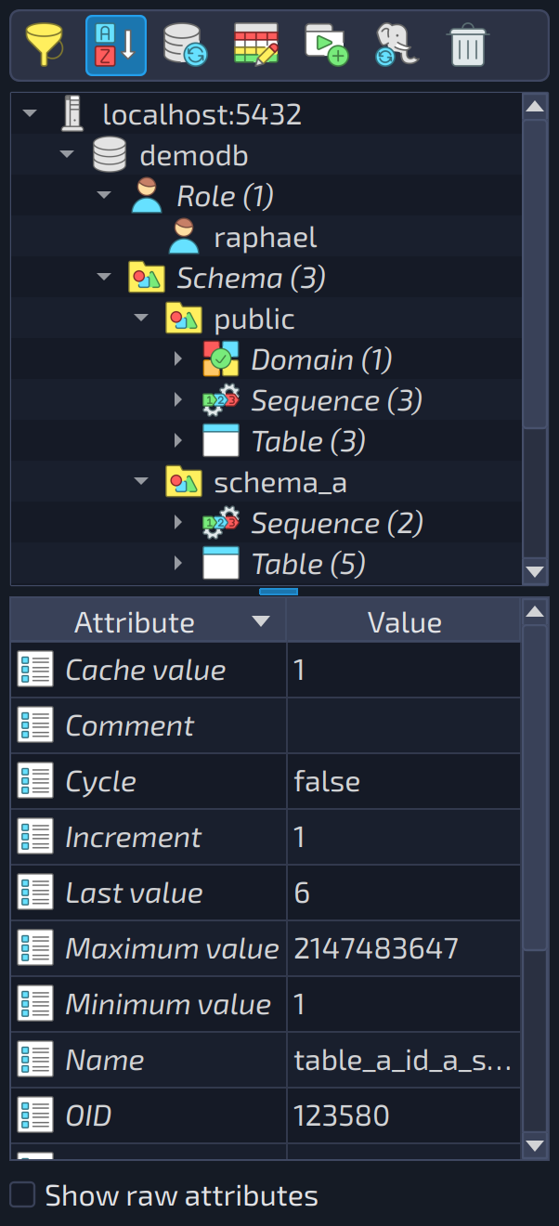
Task: Collapse the demodb database node
Action: 68,155
